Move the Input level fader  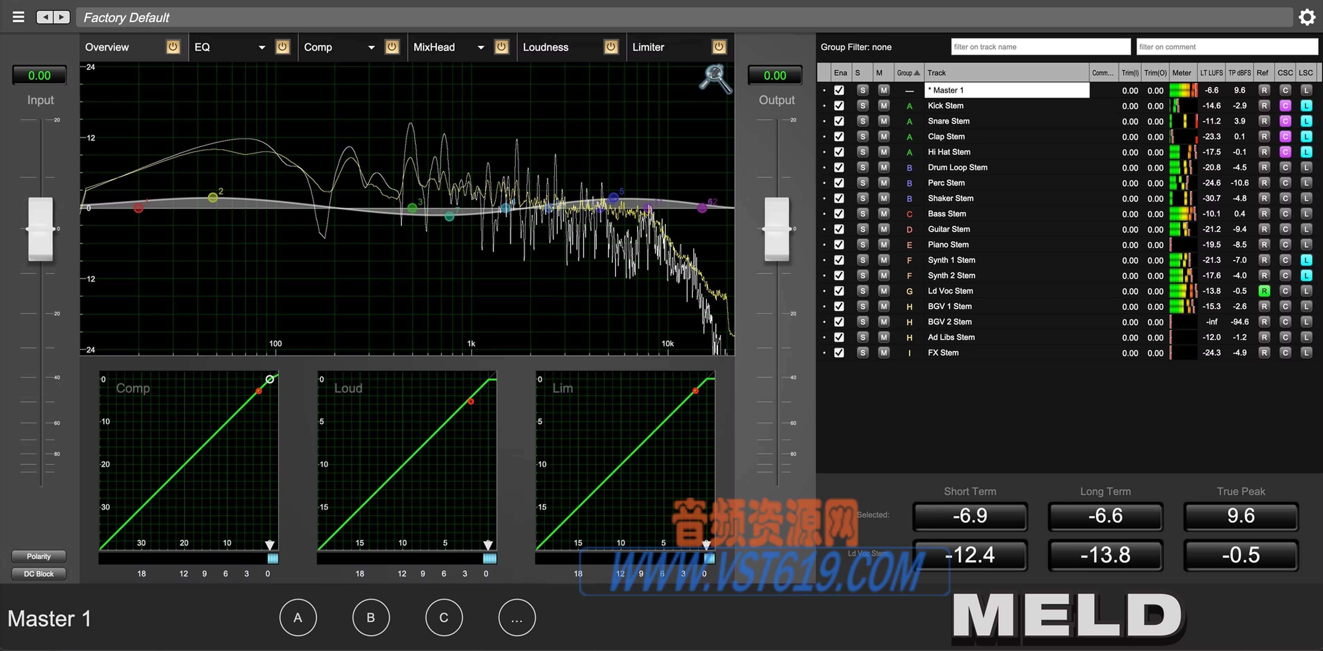pyautogui.click(x=40, y=230)
